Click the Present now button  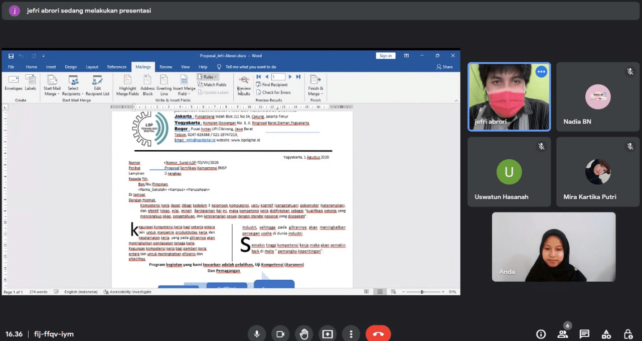click(328, 334)
